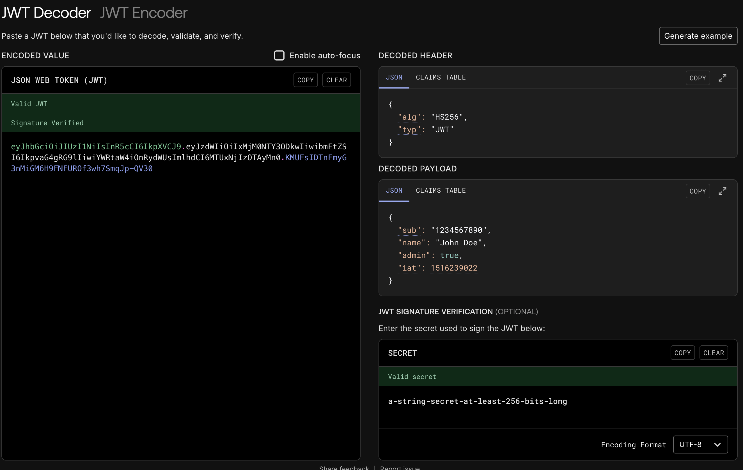This screenshot has height=470, width=743.
Task: Open Claims Table tab in Decoded Header
Action: coord(441,77)
